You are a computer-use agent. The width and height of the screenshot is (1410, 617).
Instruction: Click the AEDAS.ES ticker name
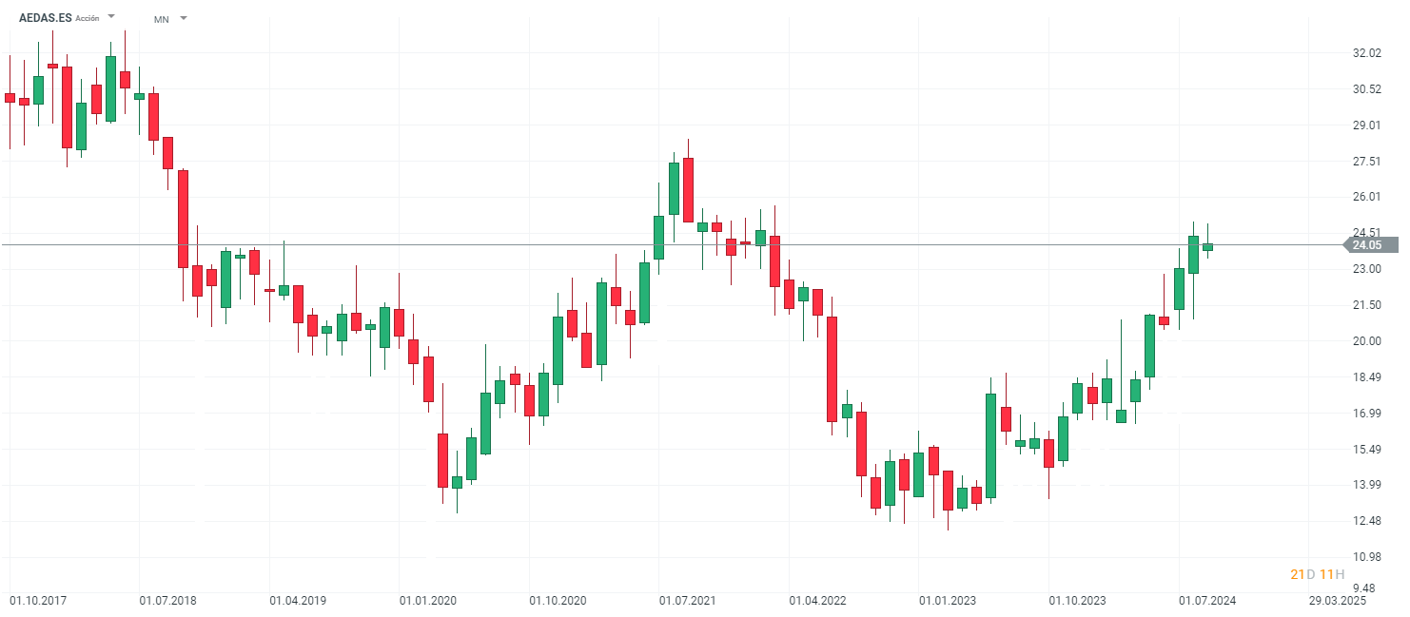click(45, 17)
